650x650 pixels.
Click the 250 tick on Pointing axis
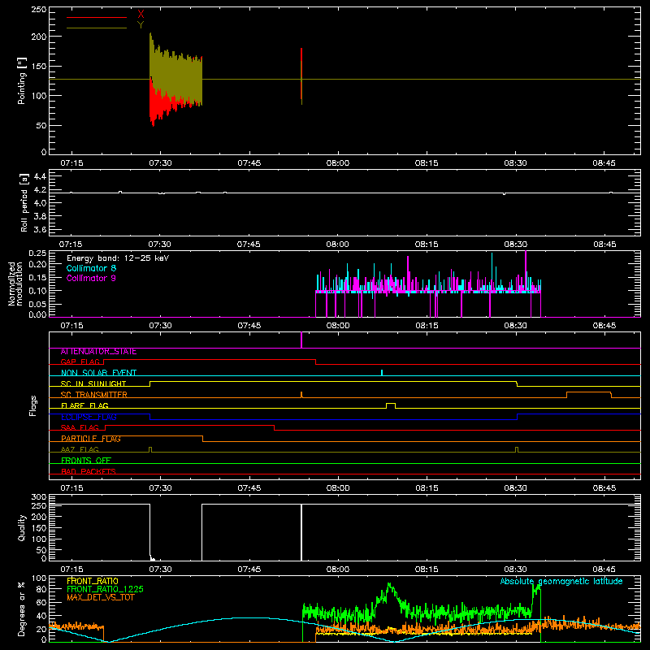tap(38, 10)
